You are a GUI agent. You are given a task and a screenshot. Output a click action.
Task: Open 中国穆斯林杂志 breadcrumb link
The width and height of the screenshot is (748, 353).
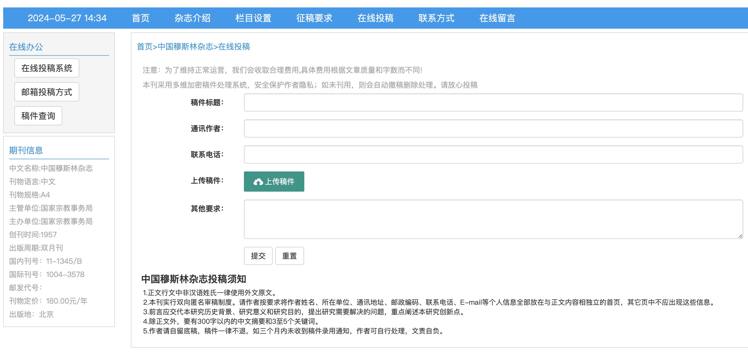[x=185, y=46]
